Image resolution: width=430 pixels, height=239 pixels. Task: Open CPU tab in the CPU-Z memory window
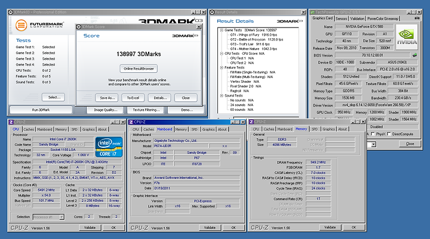pos(256,129)
